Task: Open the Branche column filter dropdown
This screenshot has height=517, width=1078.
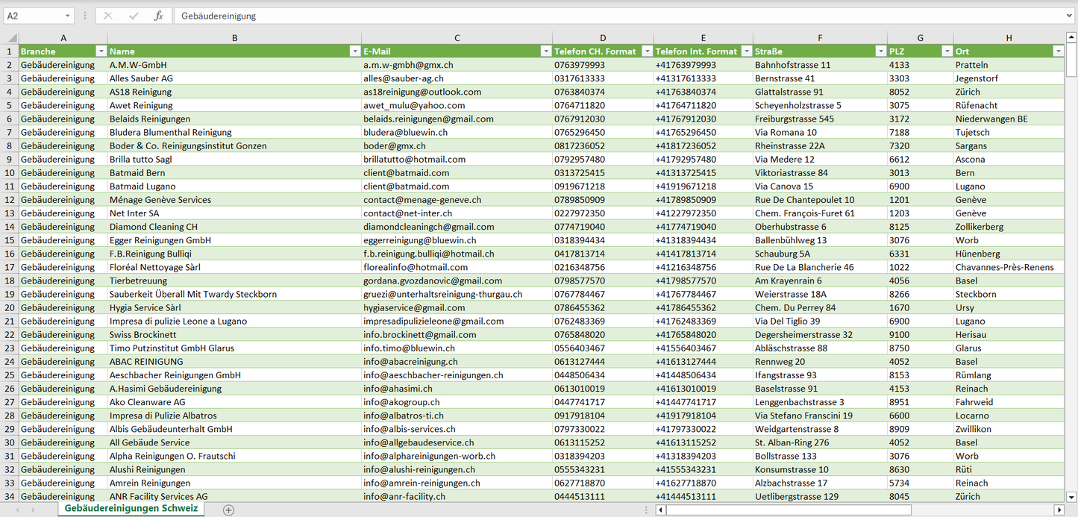Action: [101, 51]
